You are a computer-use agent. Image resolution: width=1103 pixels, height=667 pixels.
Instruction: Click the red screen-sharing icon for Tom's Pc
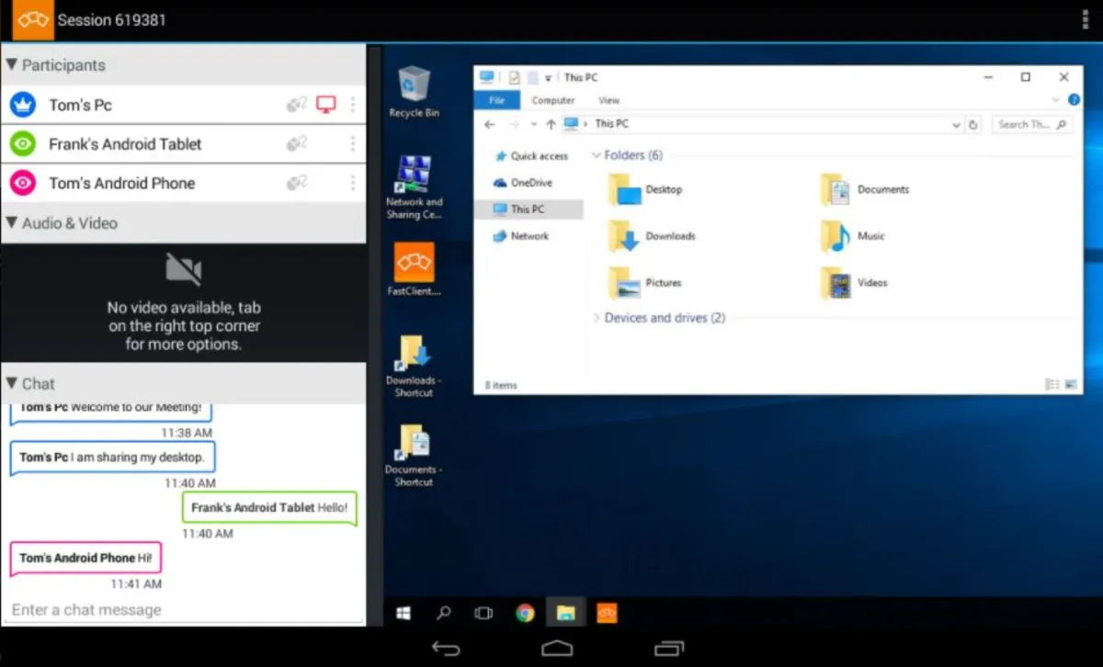tap(325, 105)
